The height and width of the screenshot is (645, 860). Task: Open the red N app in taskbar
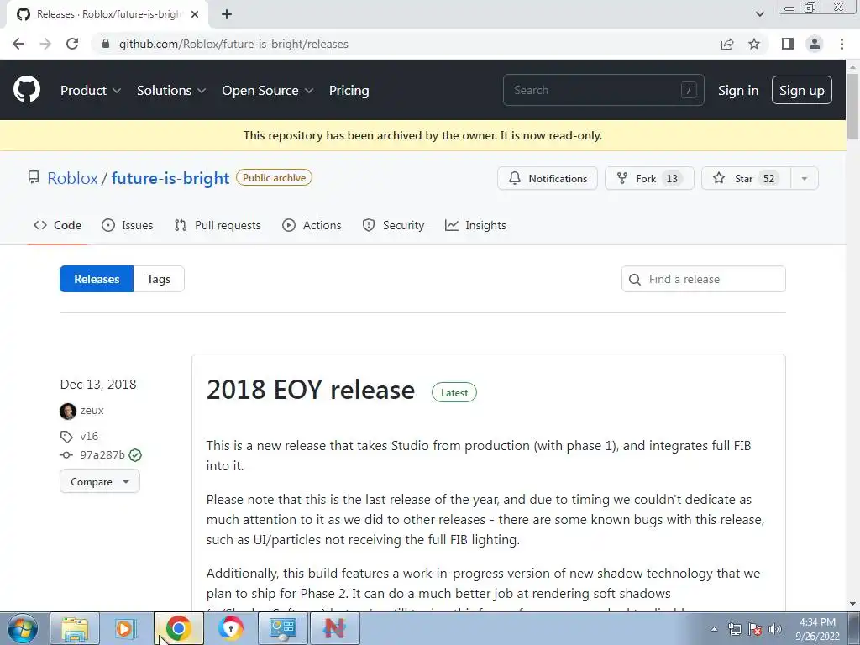click(334, 628)
